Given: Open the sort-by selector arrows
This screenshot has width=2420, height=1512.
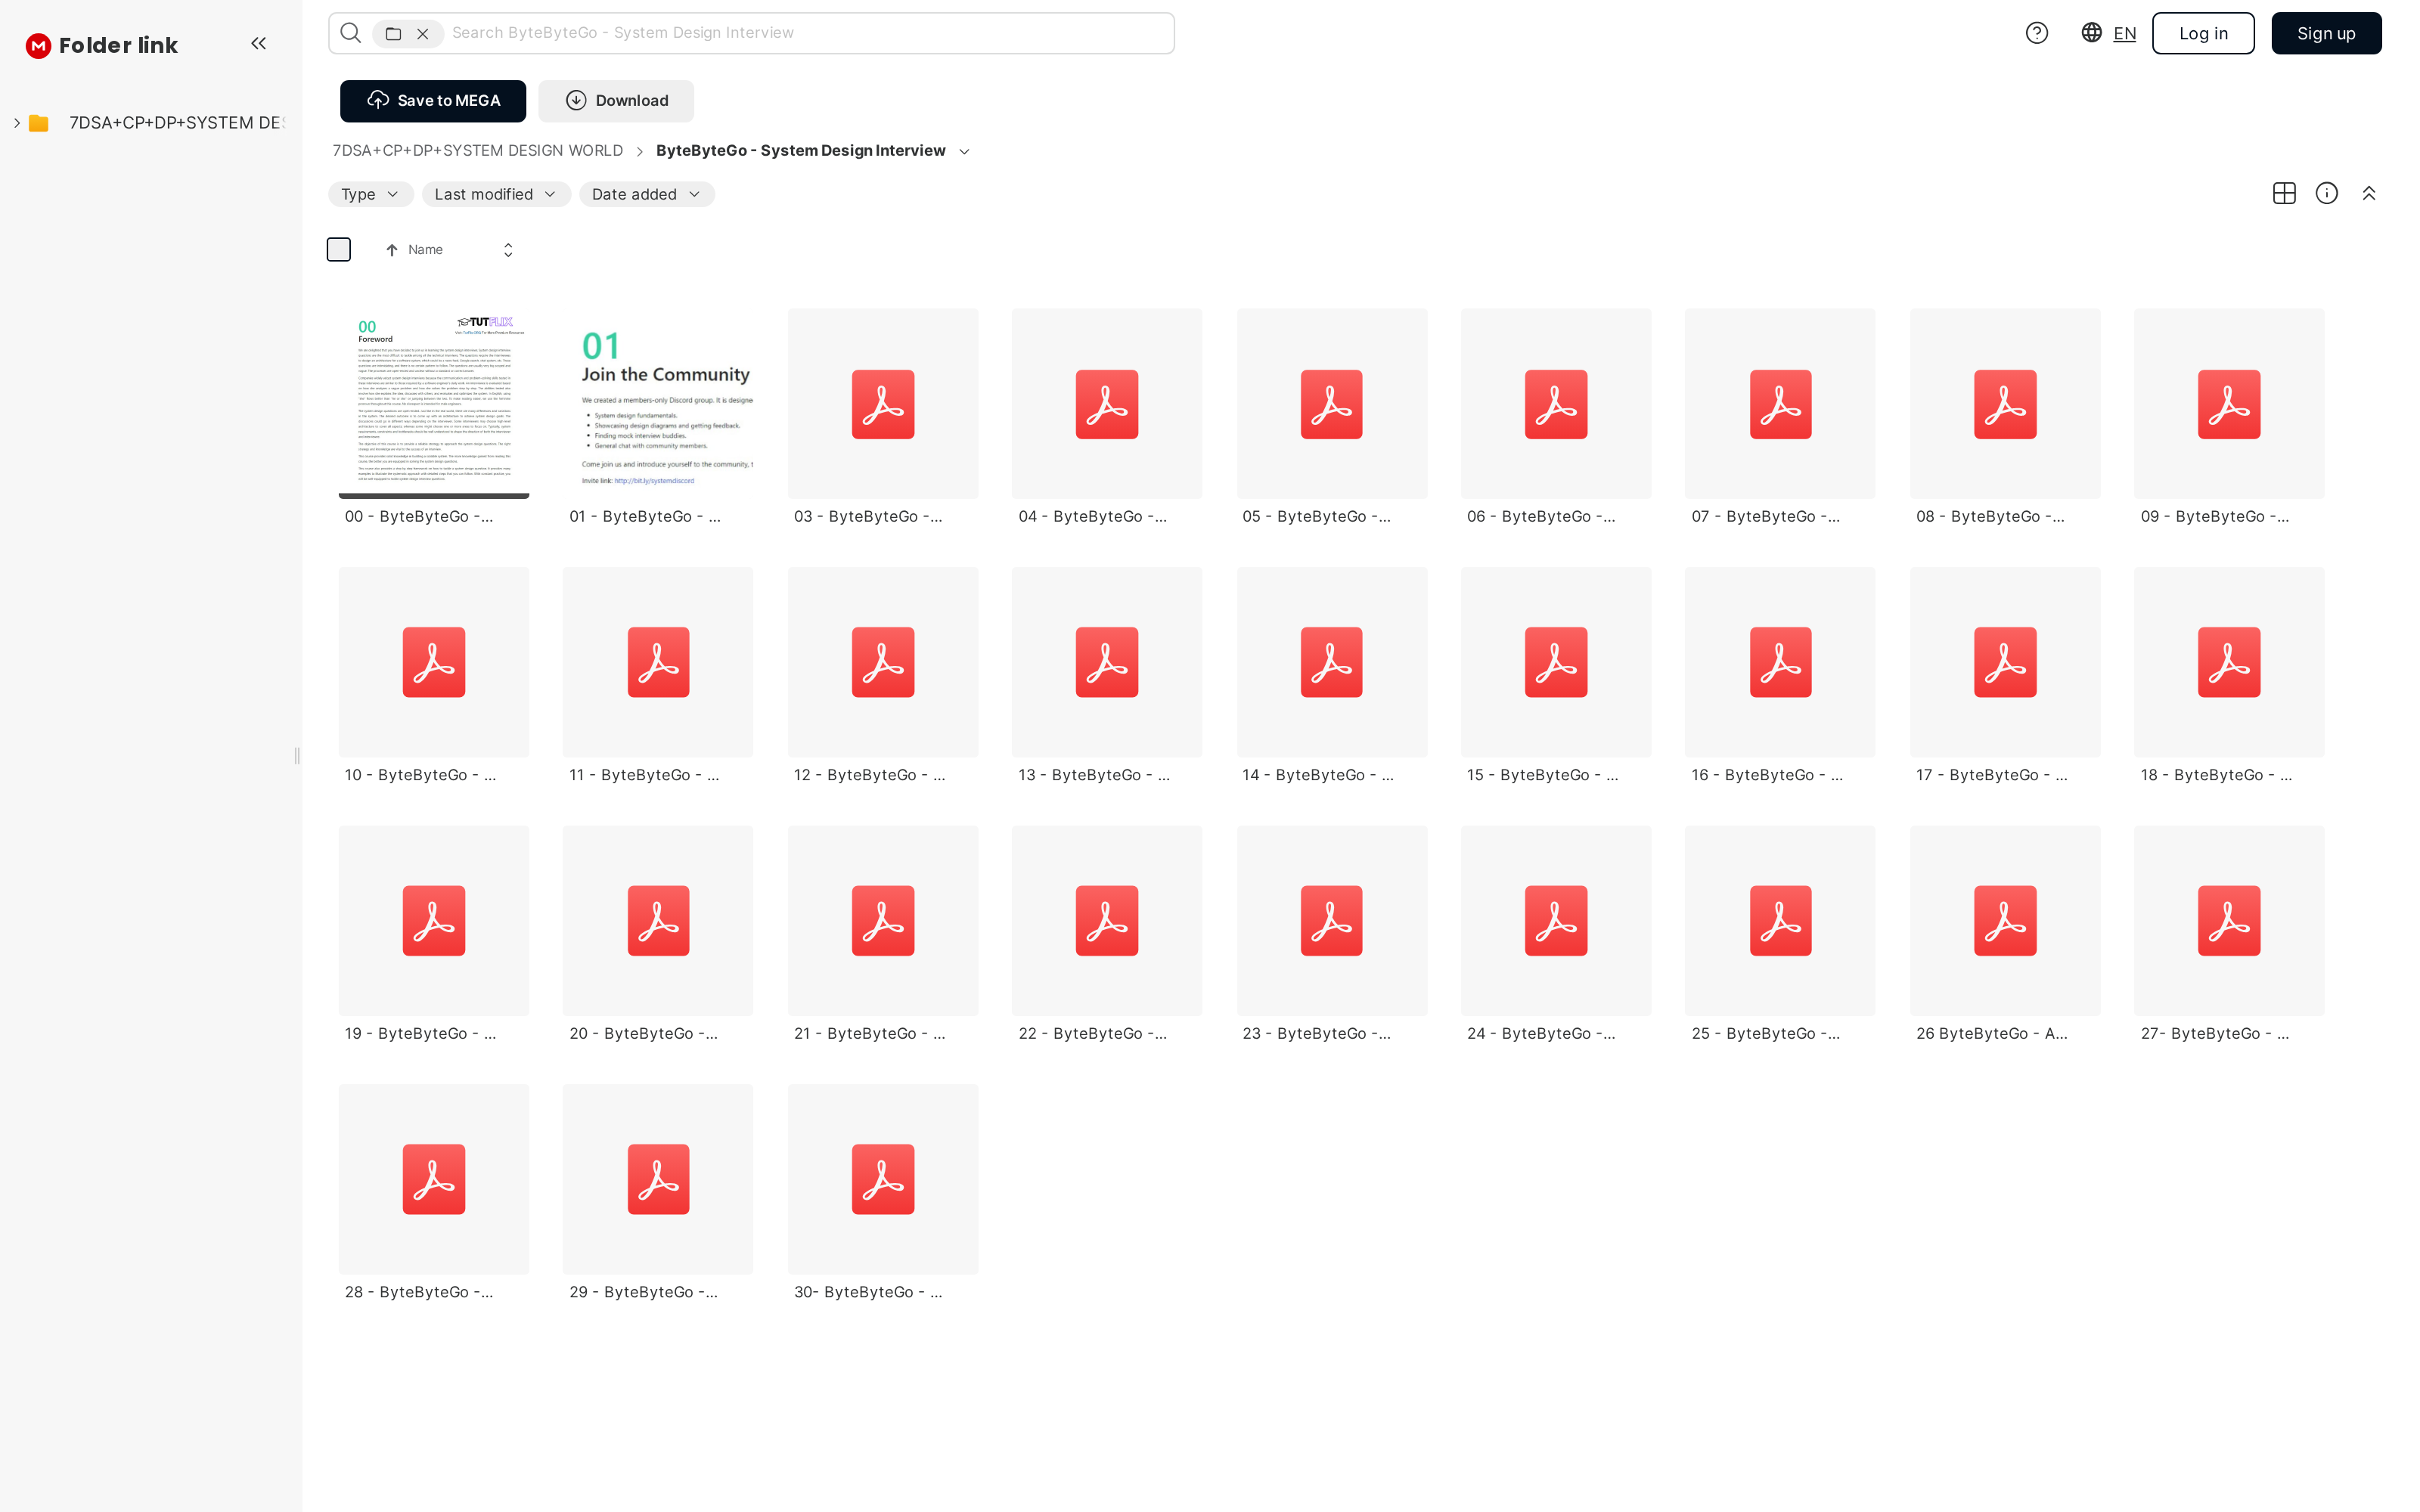Looking at the screenshot, I should (x=508, y=250).
